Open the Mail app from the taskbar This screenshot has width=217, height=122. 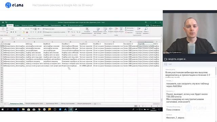[x=34, y=109]
